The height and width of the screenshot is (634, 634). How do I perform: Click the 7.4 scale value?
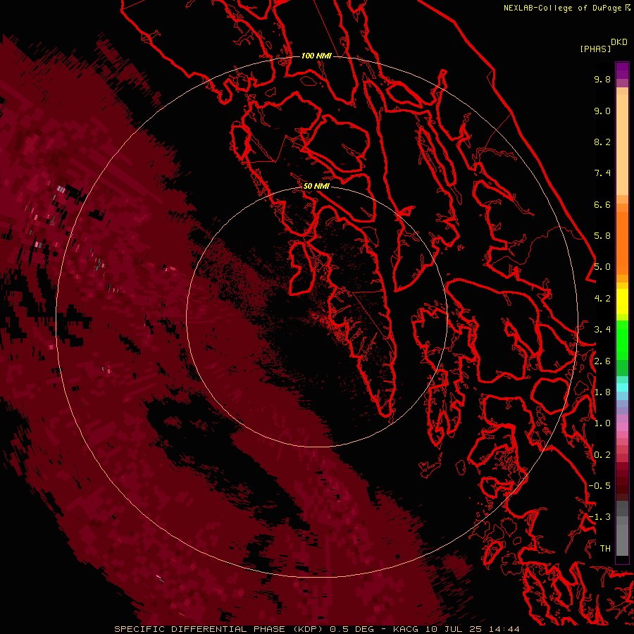click(602, 173)
